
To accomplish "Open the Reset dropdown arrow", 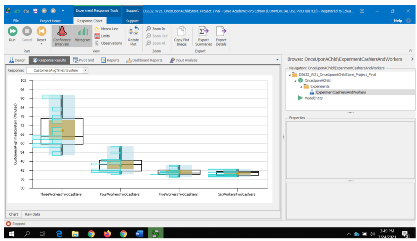I will click(x=41, y=44).
